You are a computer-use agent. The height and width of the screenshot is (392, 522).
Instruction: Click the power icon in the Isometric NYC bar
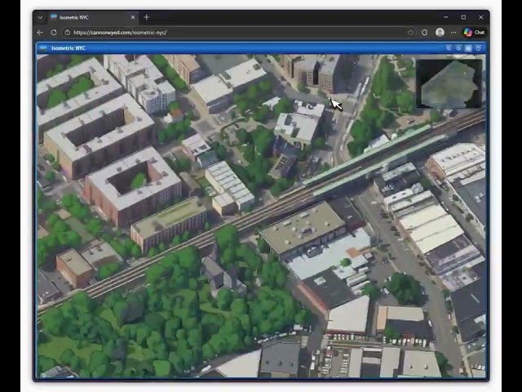[x=479, y=48]
